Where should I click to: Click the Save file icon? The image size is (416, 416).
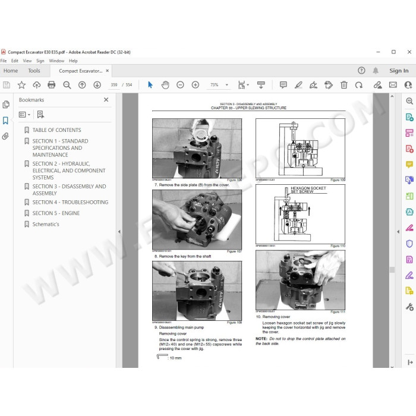click(x=7, y=85)
